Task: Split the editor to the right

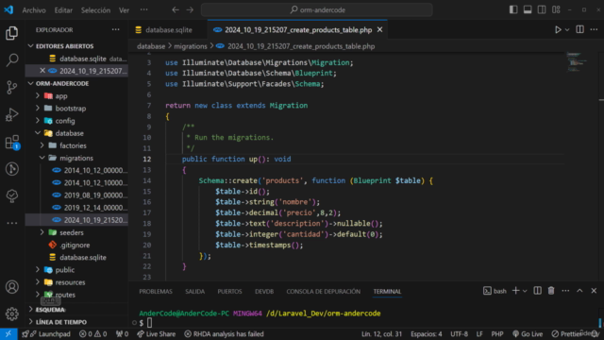Action: click(x=579, y=29)
